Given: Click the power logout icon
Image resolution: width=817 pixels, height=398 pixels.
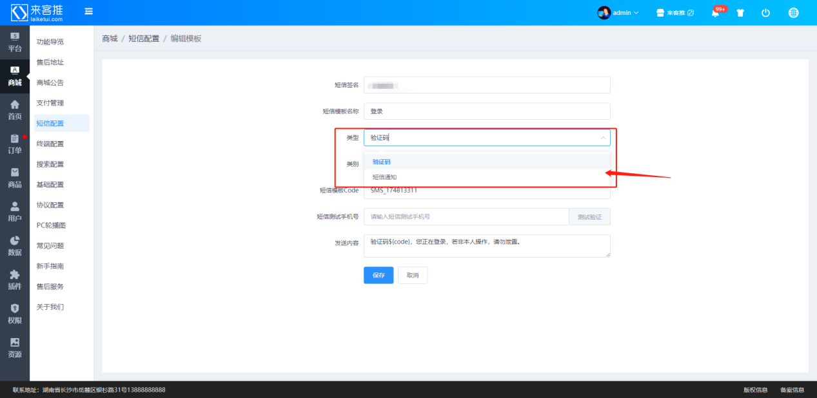Looking at the screenshot, I should [x=765, y=13].
